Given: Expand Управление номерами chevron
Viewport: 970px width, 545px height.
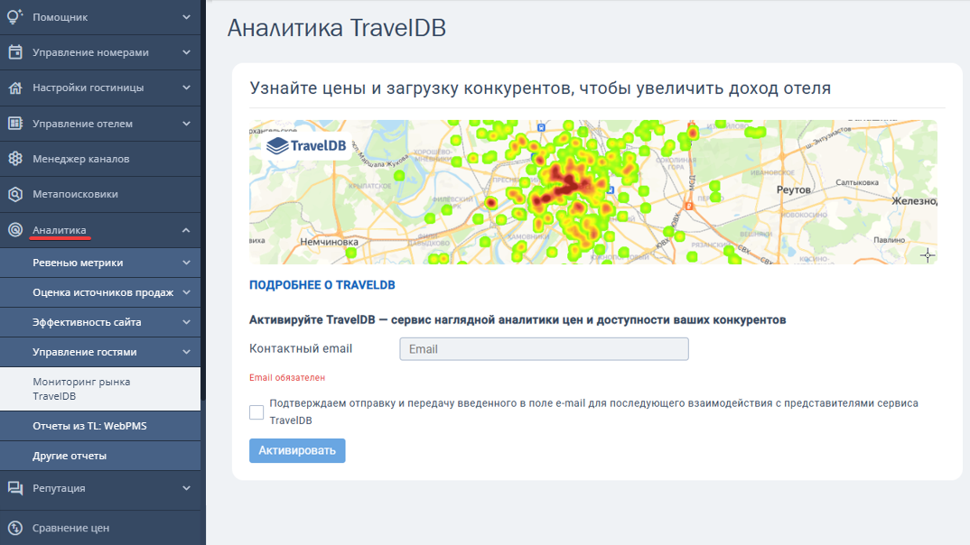Looking at the screenshot, I should tap(186, 52).
